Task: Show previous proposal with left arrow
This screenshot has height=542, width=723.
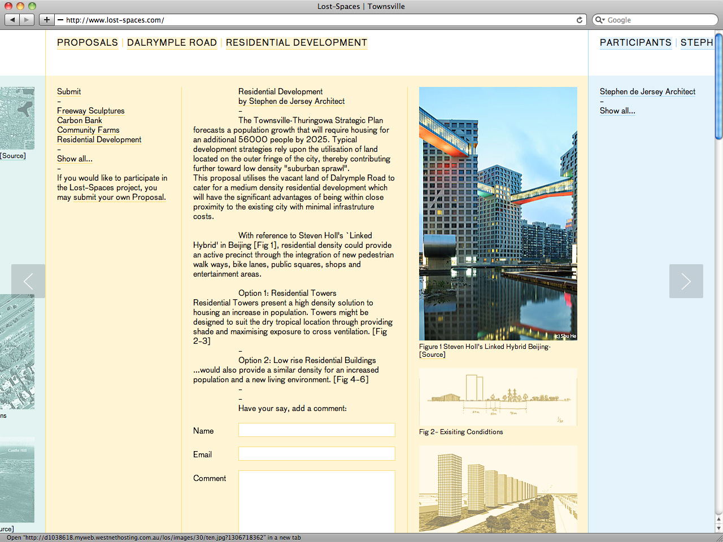Action: click(28, 281)
